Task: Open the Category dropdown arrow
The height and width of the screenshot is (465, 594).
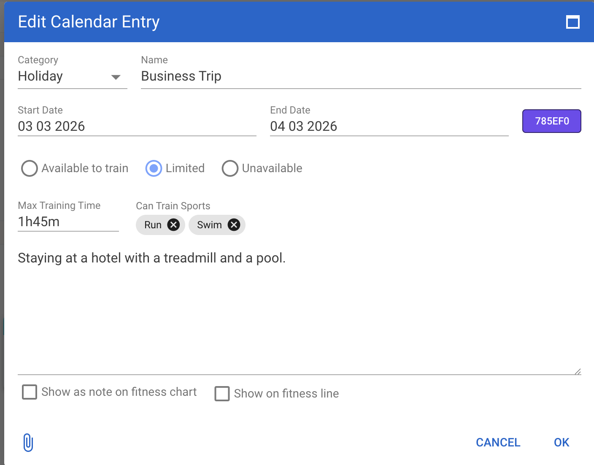Action: tap(116, 77)
